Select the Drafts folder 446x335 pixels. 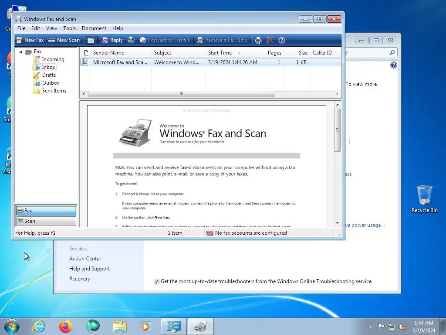point(49,75)
